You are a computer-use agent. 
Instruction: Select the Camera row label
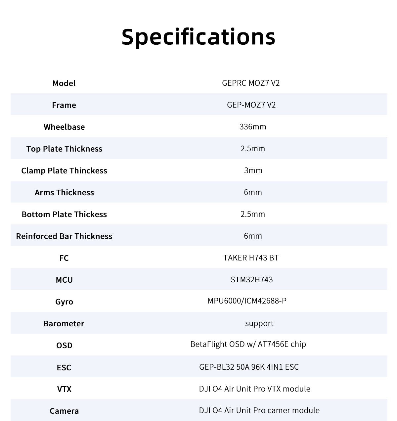click(x=64, y=411)
